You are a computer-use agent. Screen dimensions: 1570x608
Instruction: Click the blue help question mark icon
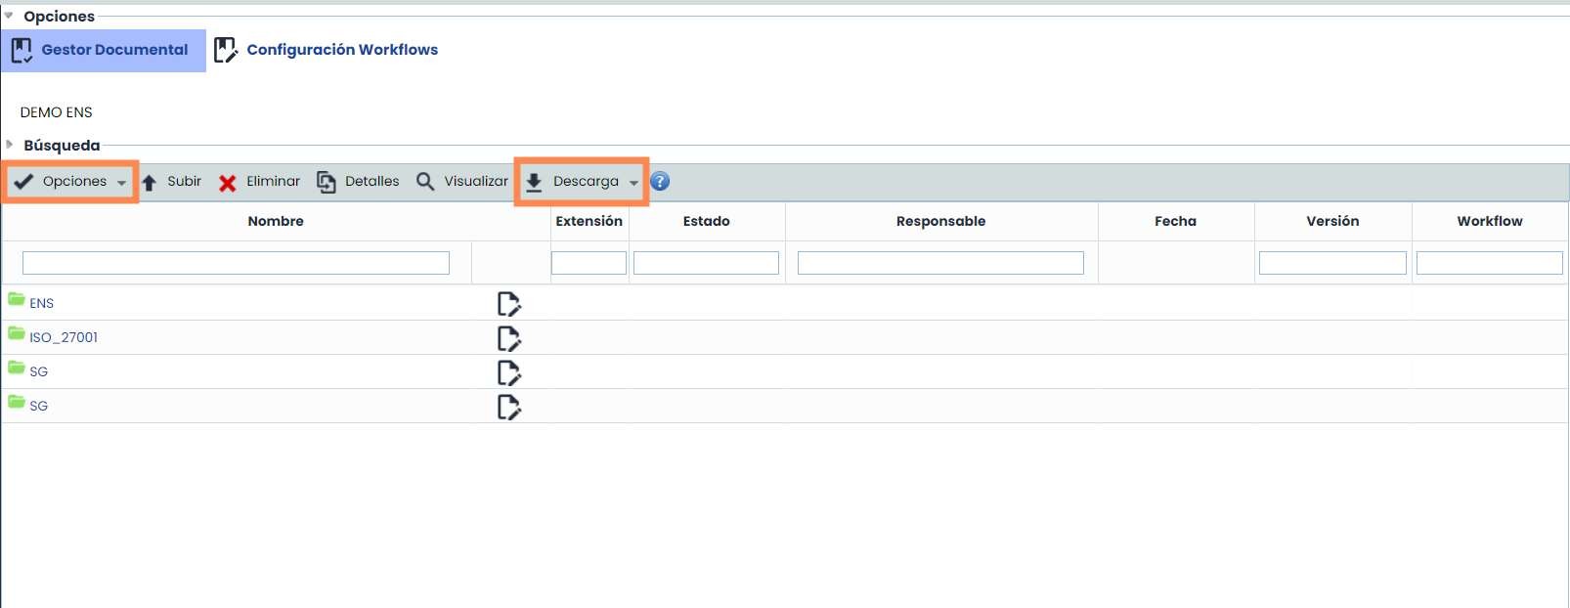660,181
